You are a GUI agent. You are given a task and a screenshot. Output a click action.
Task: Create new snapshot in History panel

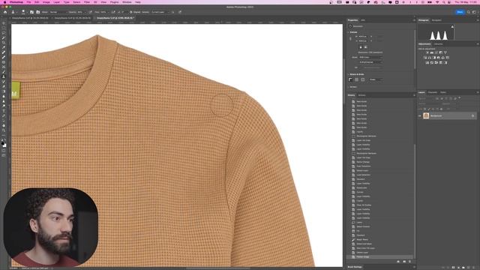point(404,262)
